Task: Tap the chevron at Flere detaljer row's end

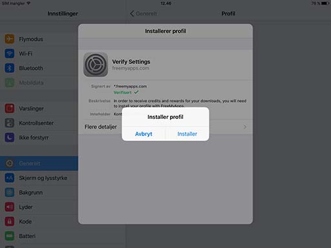Action: coord(245,127)
